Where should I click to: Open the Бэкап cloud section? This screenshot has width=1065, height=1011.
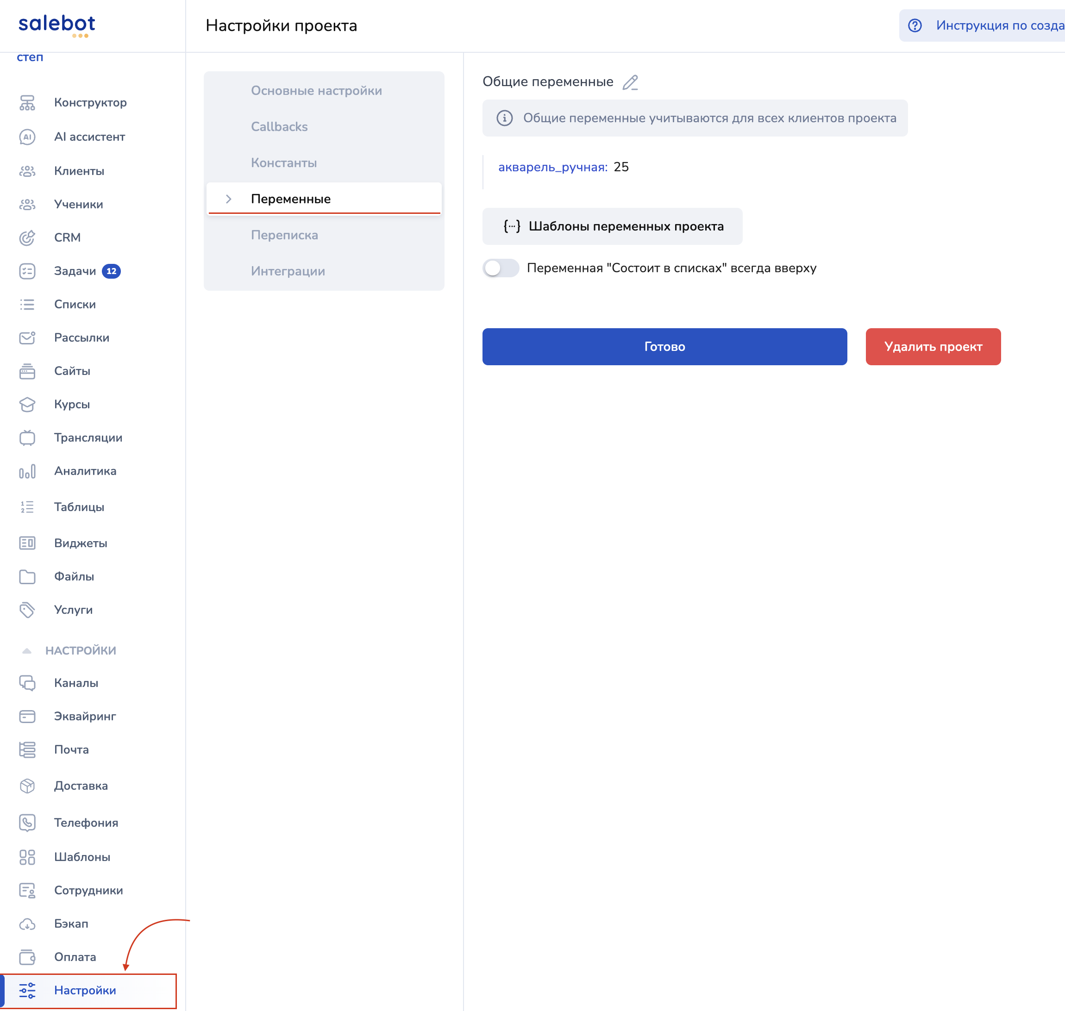[x=70, y=924]
